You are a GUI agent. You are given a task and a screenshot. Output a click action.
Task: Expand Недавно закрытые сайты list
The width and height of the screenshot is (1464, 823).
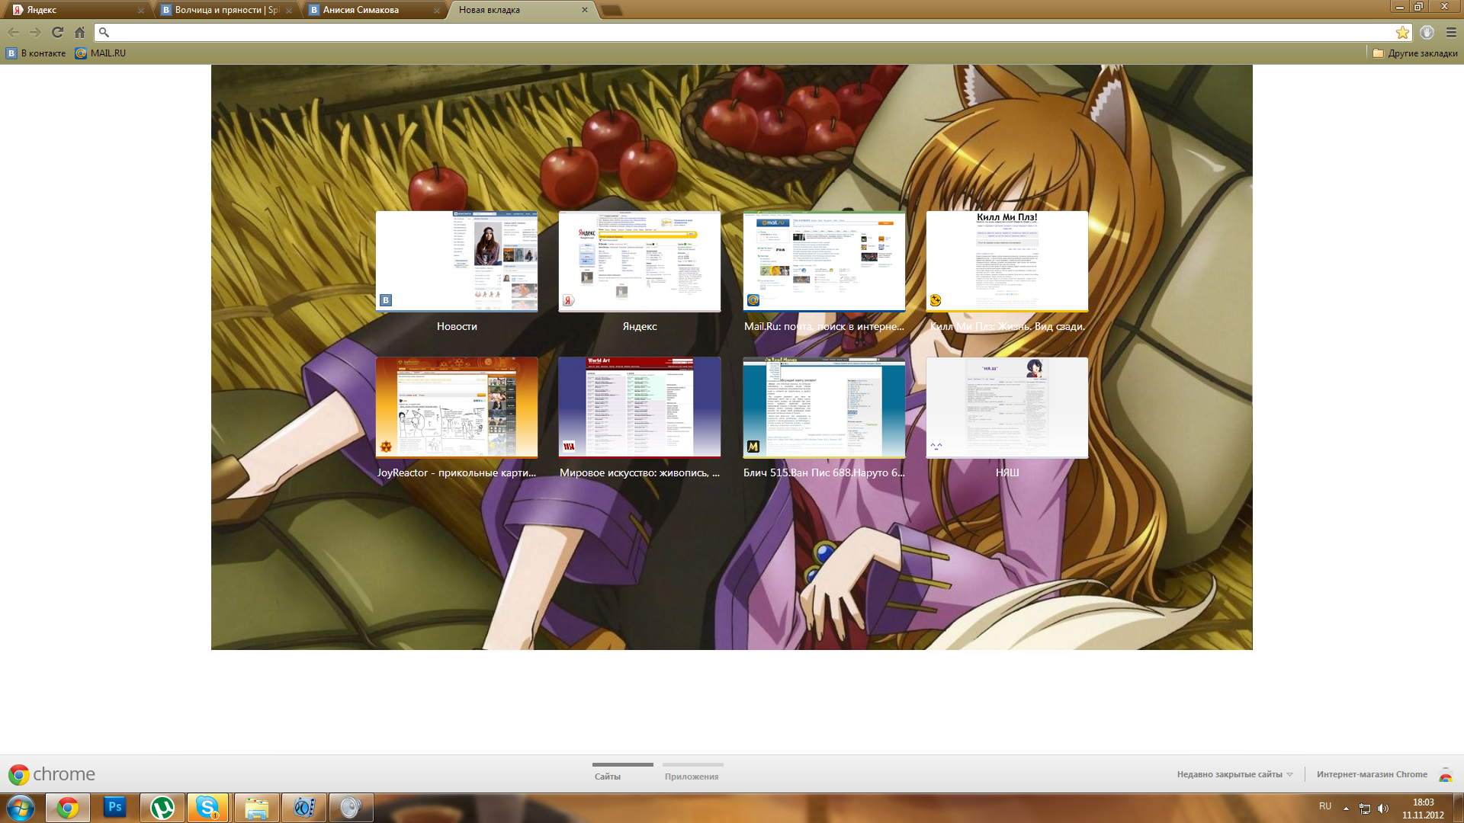pos(1234,774)
